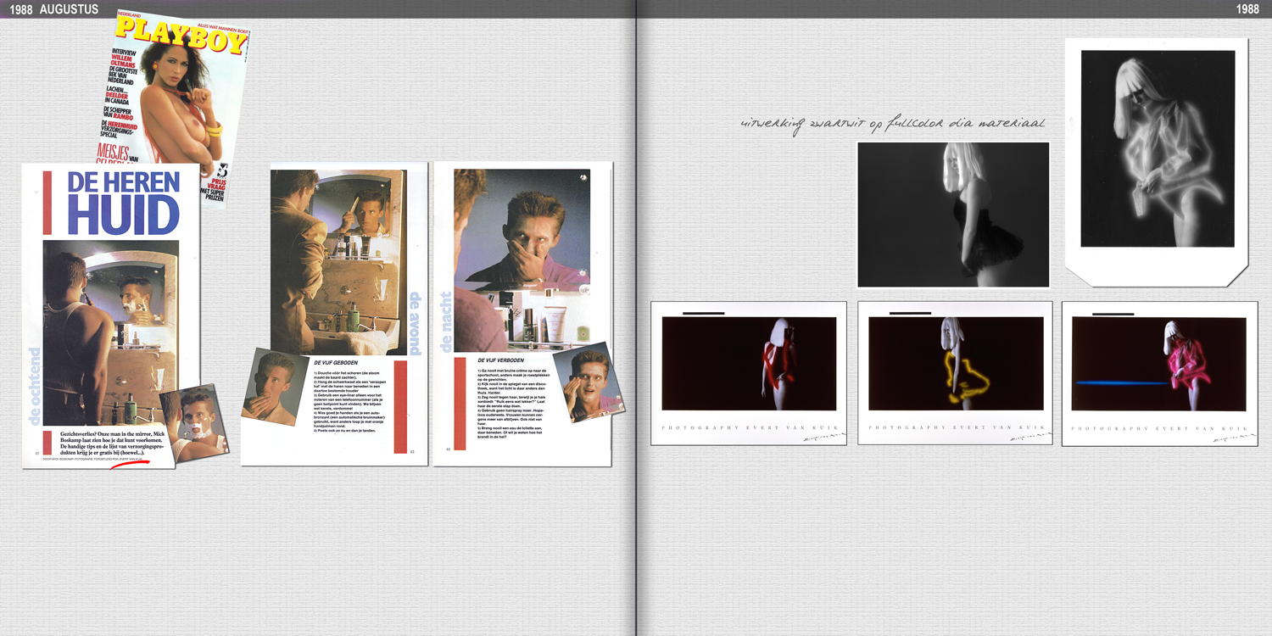Viewport: 1272px width, 636px height.
Task: Open the red light-painting photo
Action: 749,364
